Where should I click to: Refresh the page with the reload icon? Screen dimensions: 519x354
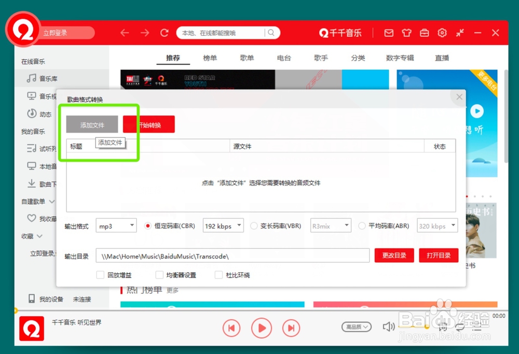pos(165,33)
